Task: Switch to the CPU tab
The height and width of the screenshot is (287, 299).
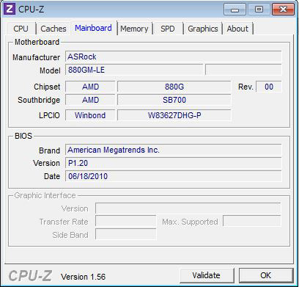Action: (x=21, y=29)
